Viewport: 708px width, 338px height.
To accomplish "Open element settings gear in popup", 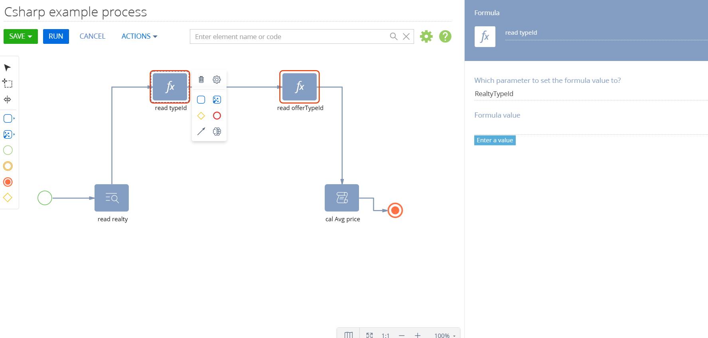I will 217,80.
